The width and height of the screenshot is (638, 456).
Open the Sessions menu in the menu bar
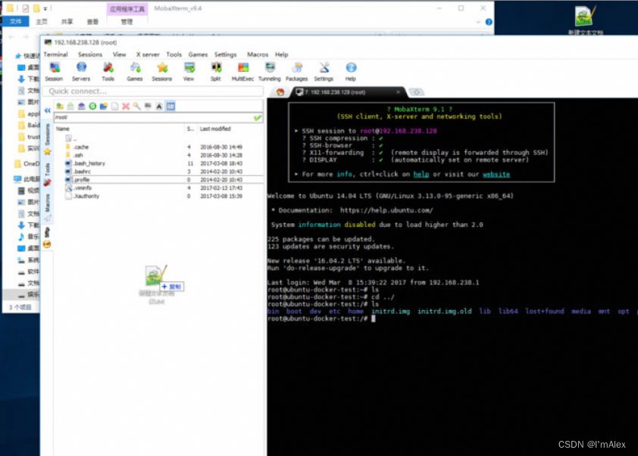tap(90, 54)
